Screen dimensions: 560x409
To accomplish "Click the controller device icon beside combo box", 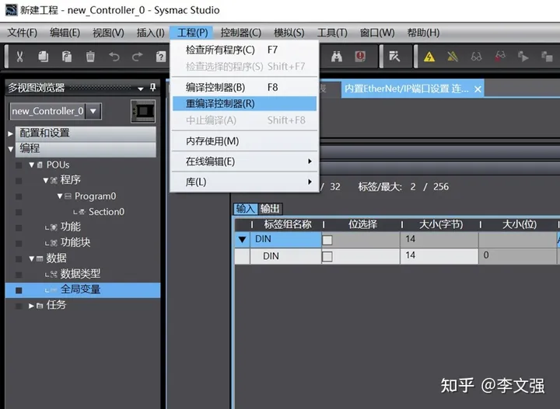I will pyautogui.click(x=143, y=111).
